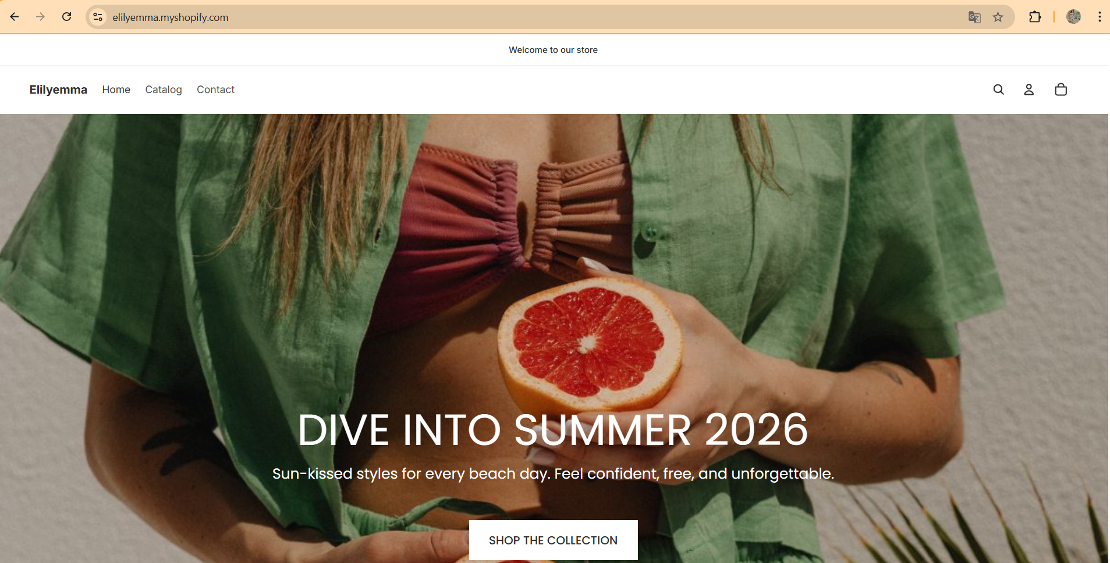Click the Welcome to our store announcement
Image resolution: width=1110 pixels, height=563 pixels.
tap(553, 50)
